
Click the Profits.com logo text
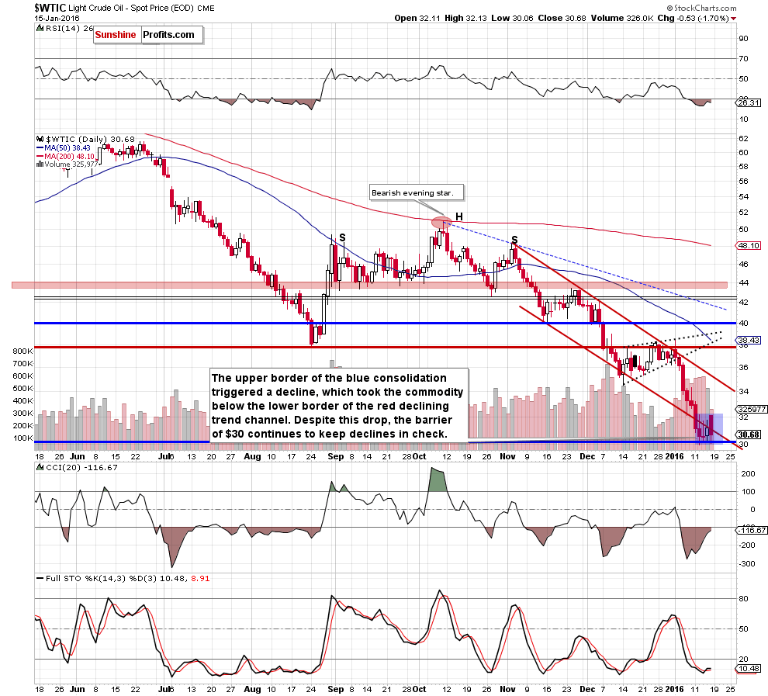tap(168, 35)
